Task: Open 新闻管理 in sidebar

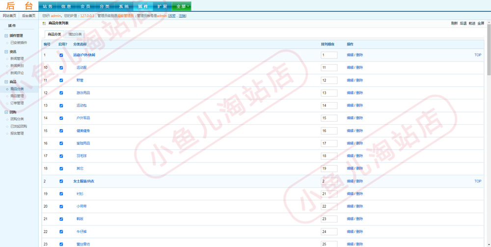Action: click(x=17, y=58)
